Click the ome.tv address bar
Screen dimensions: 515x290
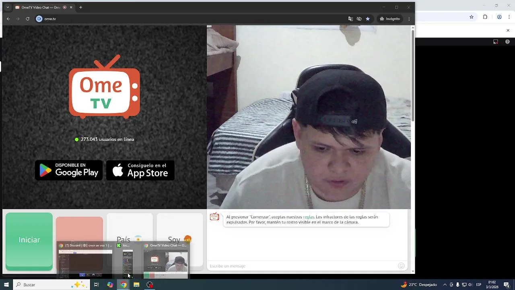[x=193, y=19]
